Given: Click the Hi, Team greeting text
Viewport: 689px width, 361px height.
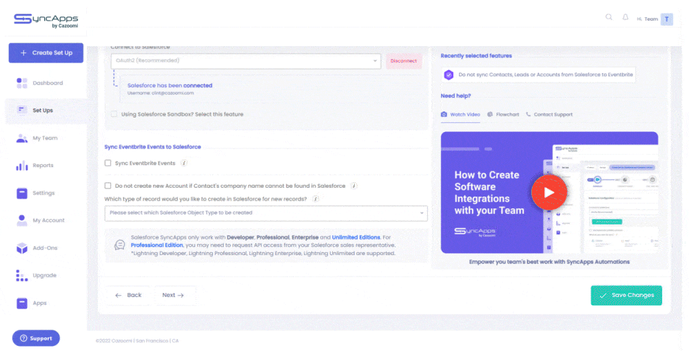Looking at the screenshot, I should [x=647, y=19].
